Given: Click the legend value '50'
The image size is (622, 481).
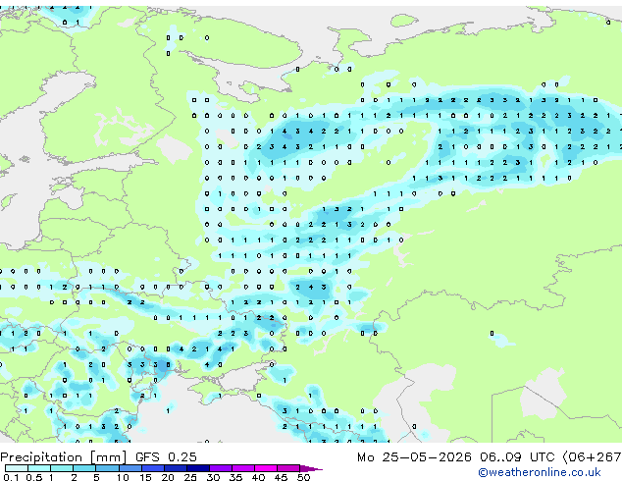Looking at the screenshot, I should [303, 477].
